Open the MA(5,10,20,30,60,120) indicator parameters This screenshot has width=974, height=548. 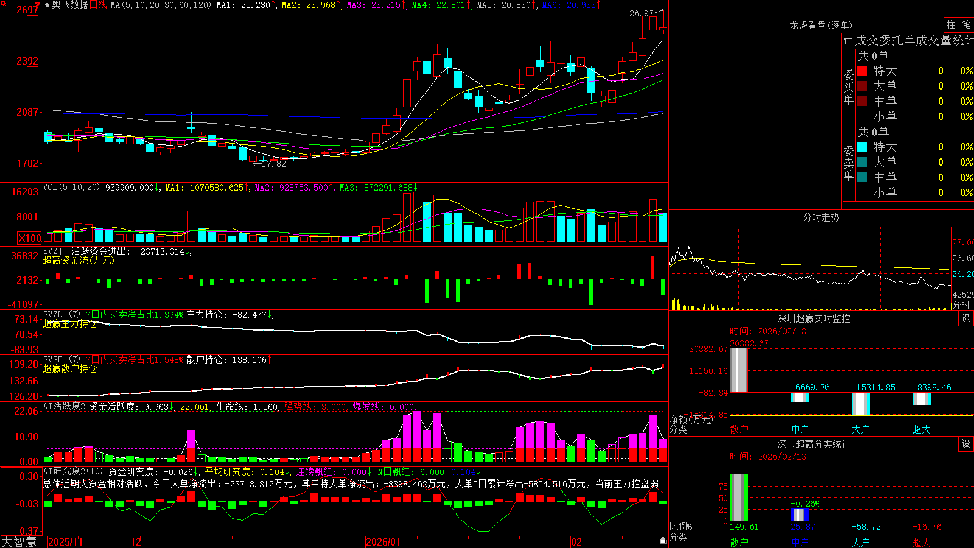point(161,5)
